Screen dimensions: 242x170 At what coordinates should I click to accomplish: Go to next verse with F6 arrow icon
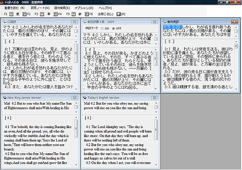tap(87, 14)
